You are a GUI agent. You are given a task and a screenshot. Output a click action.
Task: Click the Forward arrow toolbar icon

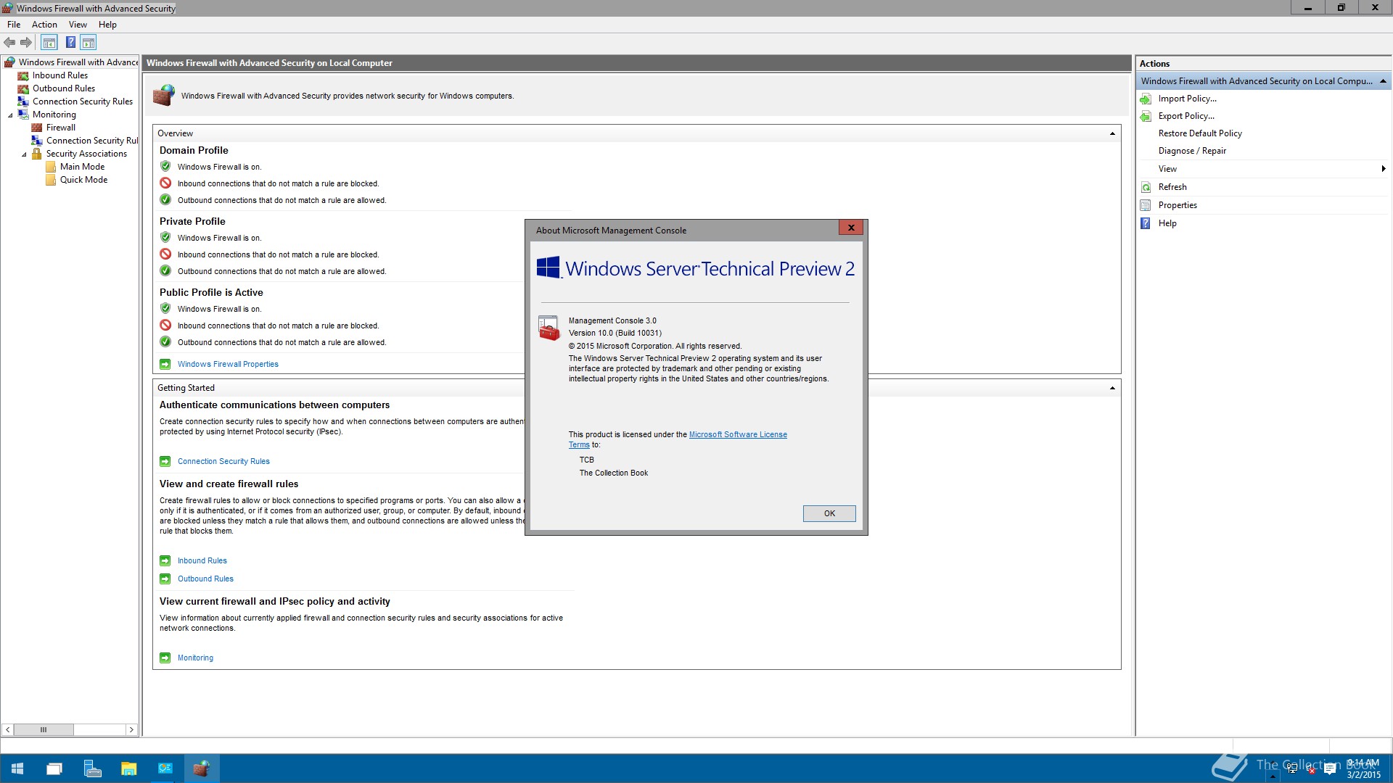[x=26, y=43]
